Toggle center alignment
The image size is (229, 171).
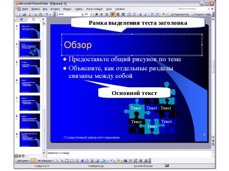click(118, 14)
